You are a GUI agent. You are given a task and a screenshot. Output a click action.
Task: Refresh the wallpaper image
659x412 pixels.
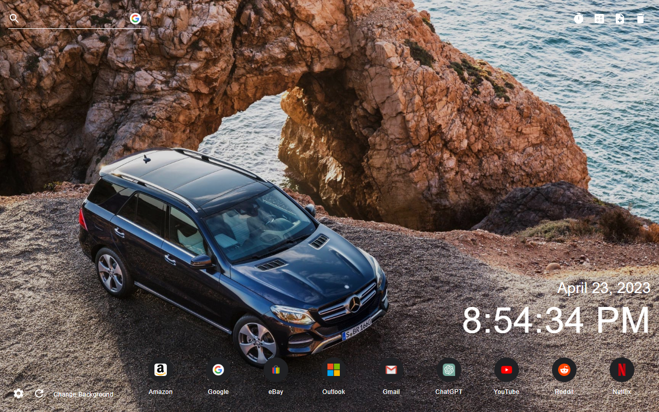[39, 393]
